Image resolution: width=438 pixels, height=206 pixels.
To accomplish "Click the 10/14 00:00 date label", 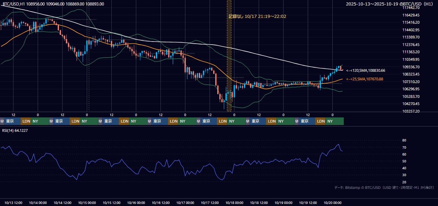I will (38, 203).
